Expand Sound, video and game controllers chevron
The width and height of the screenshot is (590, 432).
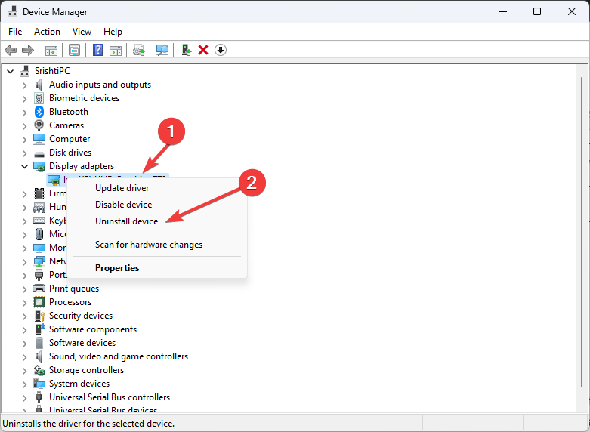pos(24,356)
